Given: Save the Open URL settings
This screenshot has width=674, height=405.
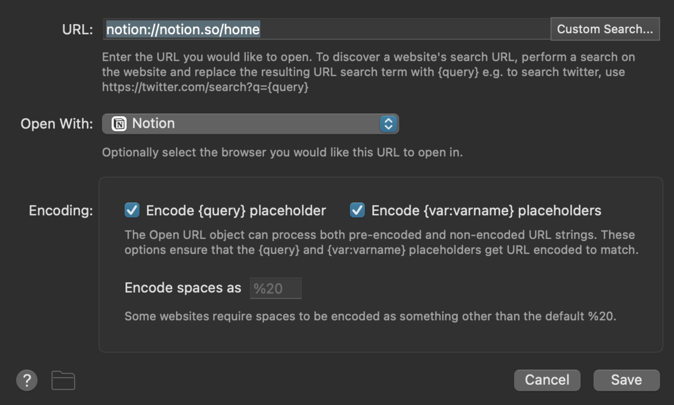Looking at the screenshot, I should (x=626, y=380).
